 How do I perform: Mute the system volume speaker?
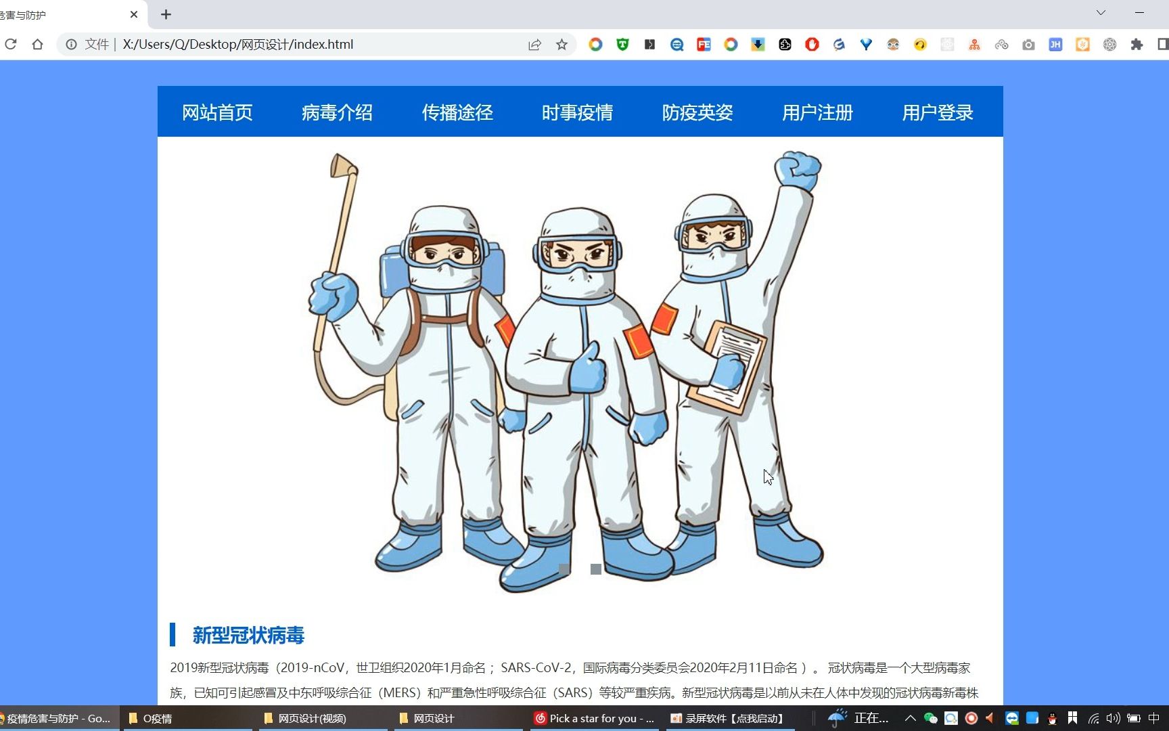tap(1114, 719)
